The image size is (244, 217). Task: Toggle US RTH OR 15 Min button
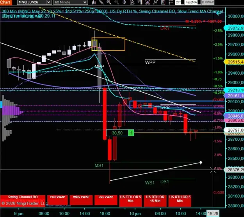tap(155, 201)
